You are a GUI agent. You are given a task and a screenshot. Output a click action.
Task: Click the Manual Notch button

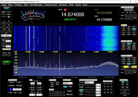129,10
